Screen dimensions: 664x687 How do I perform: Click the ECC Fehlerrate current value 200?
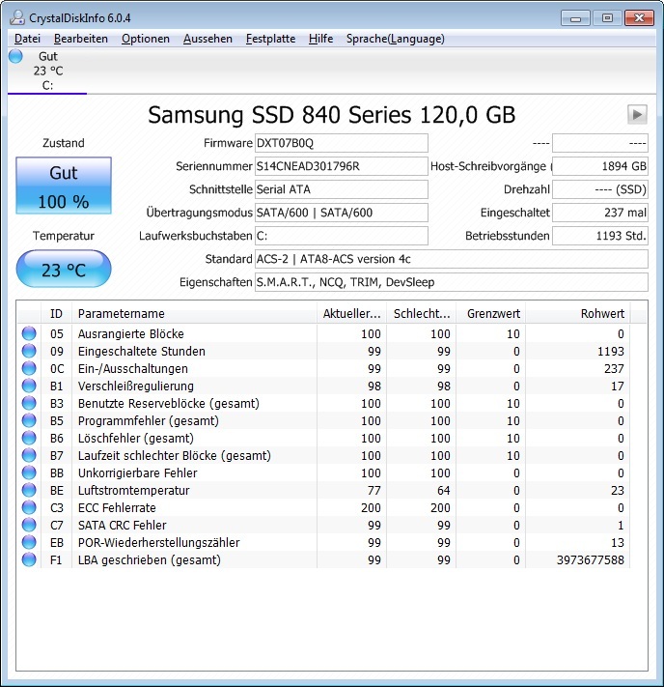[x=371, y=508]
